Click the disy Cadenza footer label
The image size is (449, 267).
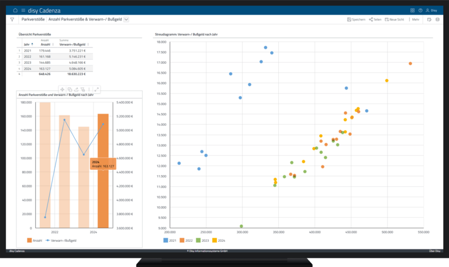17,251
